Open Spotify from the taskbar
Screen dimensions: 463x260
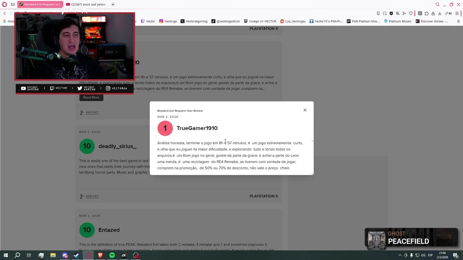(x=112, y=255)
